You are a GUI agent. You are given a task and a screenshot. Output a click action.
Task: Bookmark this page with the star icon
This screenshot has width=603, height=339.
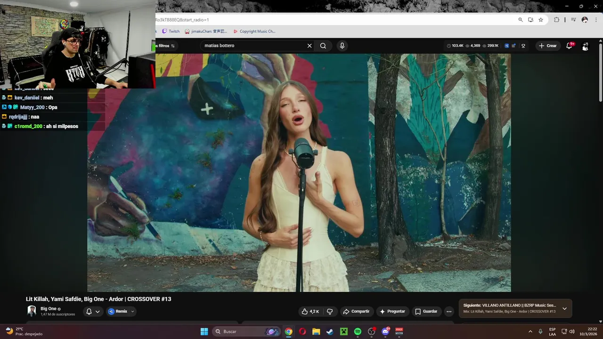pyautogui.click(x=541, y=20)
